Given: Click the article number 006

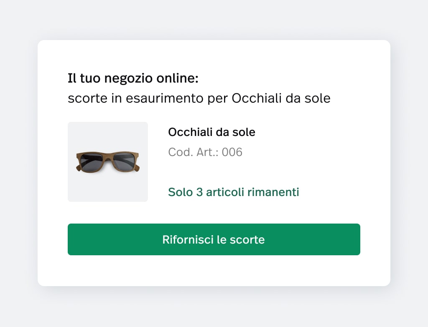Looking at the screenshot, I should coord(232,152).
